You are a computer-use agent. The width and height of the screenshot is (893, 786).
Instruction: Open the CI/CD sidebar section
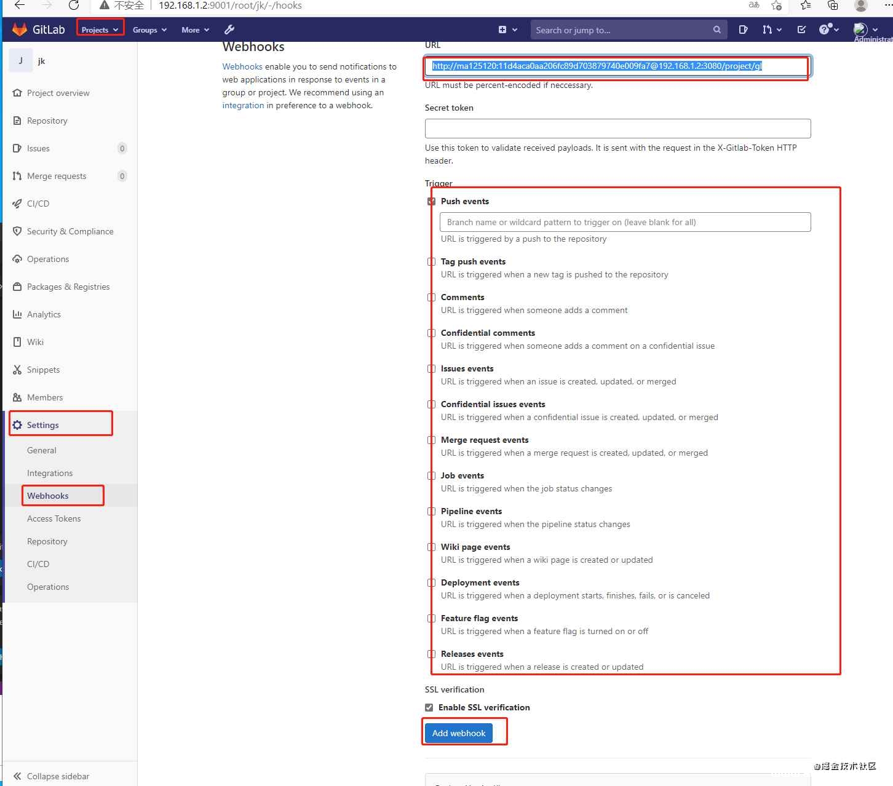point(38,204)
